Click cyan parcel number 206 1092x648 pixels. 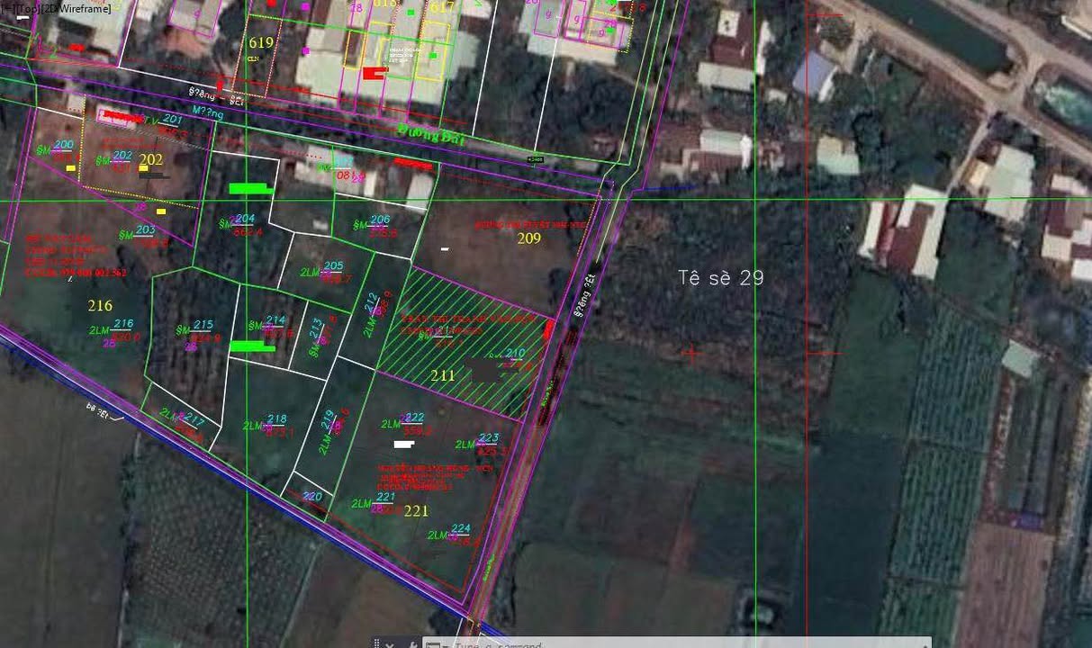coord(380,220)
